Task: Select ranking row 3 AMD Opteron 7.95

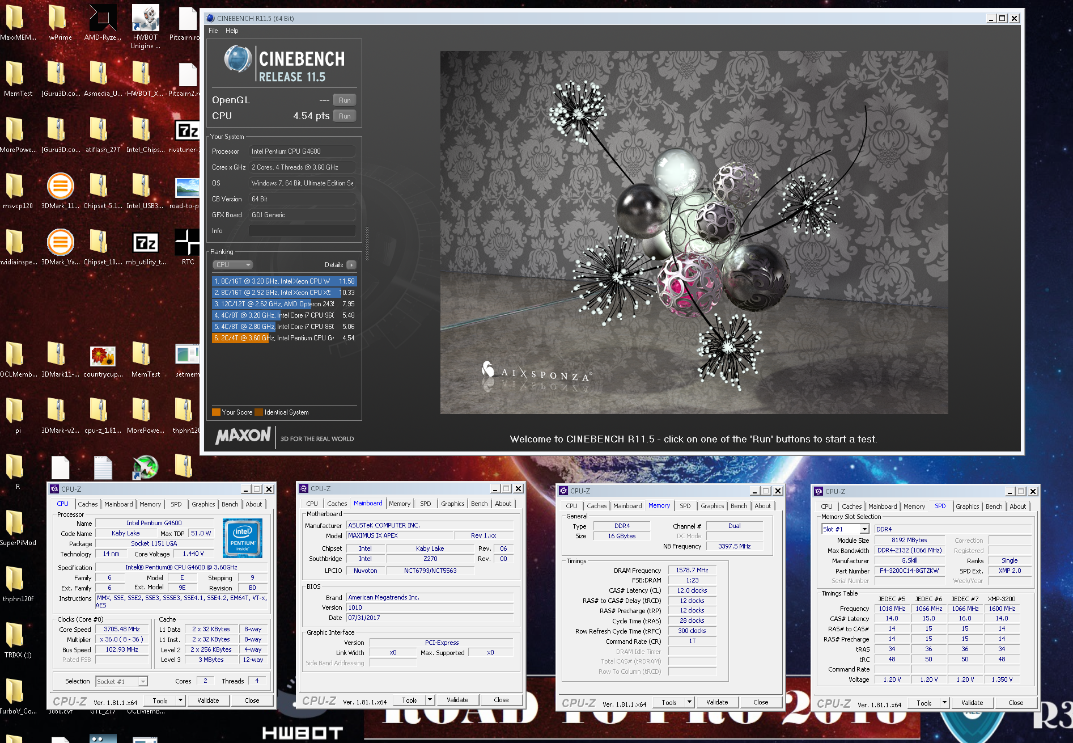Action: click(285, 304)
